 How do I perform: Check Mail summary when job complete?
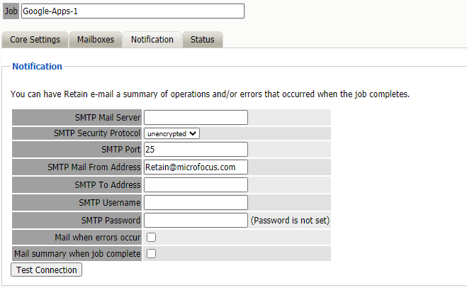(151, 253)
